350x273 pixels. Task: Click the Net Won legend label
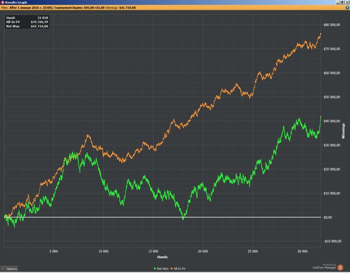162,268
